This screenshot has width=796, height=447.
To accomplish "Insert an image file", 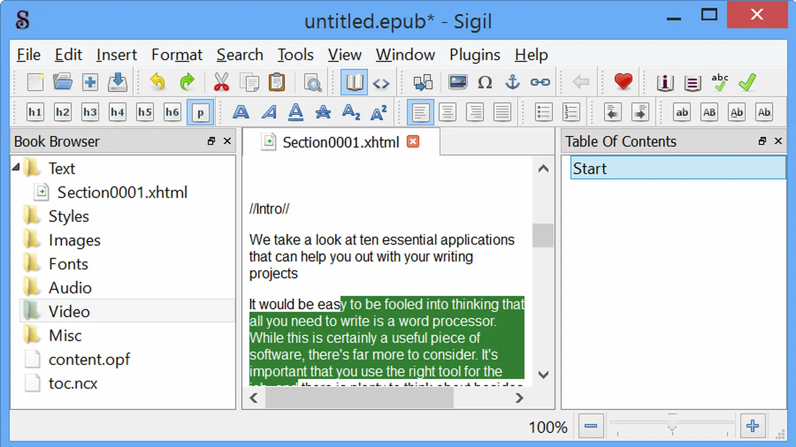I will point(458,82).
